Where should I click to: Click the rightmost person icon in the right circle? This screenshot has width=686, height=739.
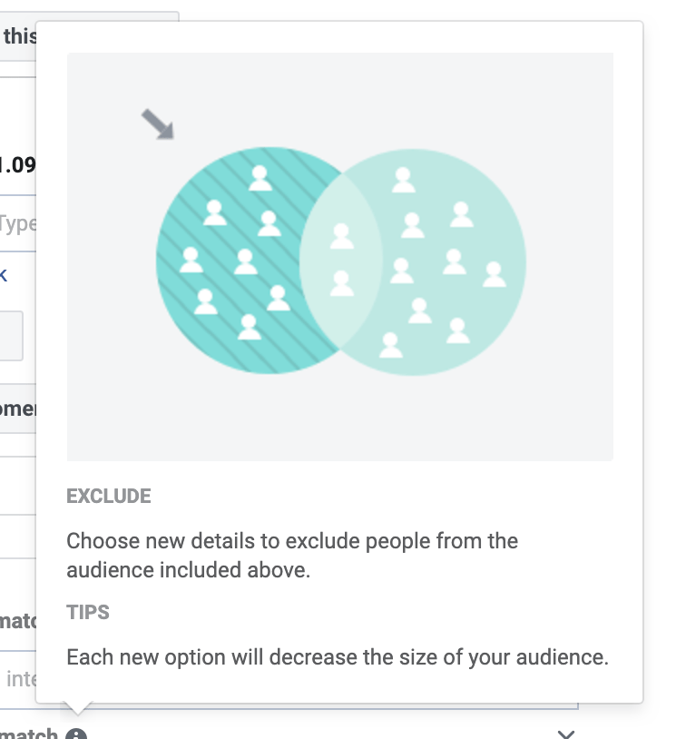(x=494, y=273)
